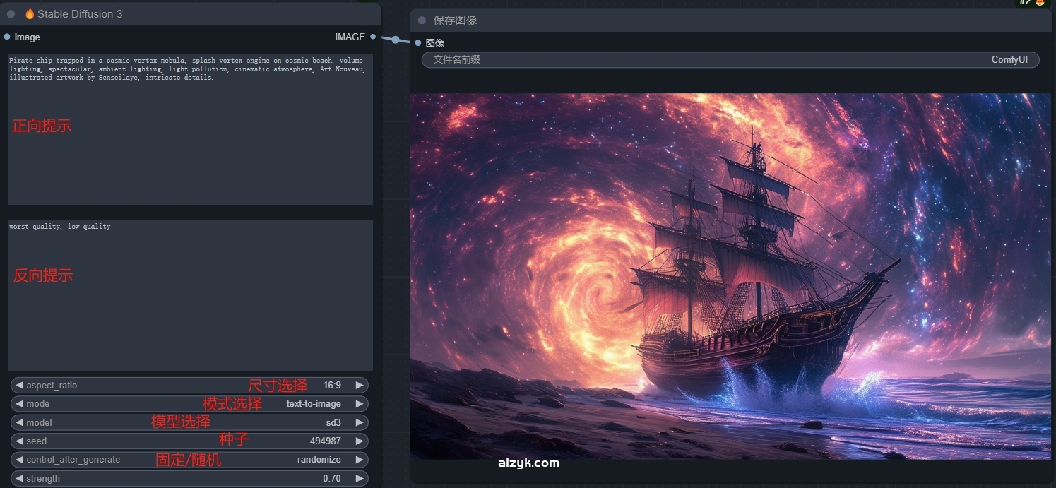Collapse the 保存图像 node
Viewport: 1056px width, 488px height.
pos(421,20)
